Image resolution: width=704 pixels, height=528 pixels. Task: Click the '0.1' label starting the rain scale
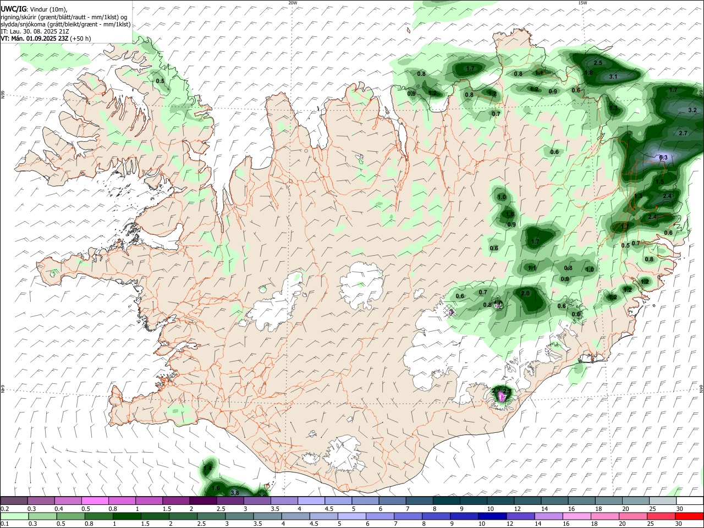pyautogui.click(x=5, y=524)
